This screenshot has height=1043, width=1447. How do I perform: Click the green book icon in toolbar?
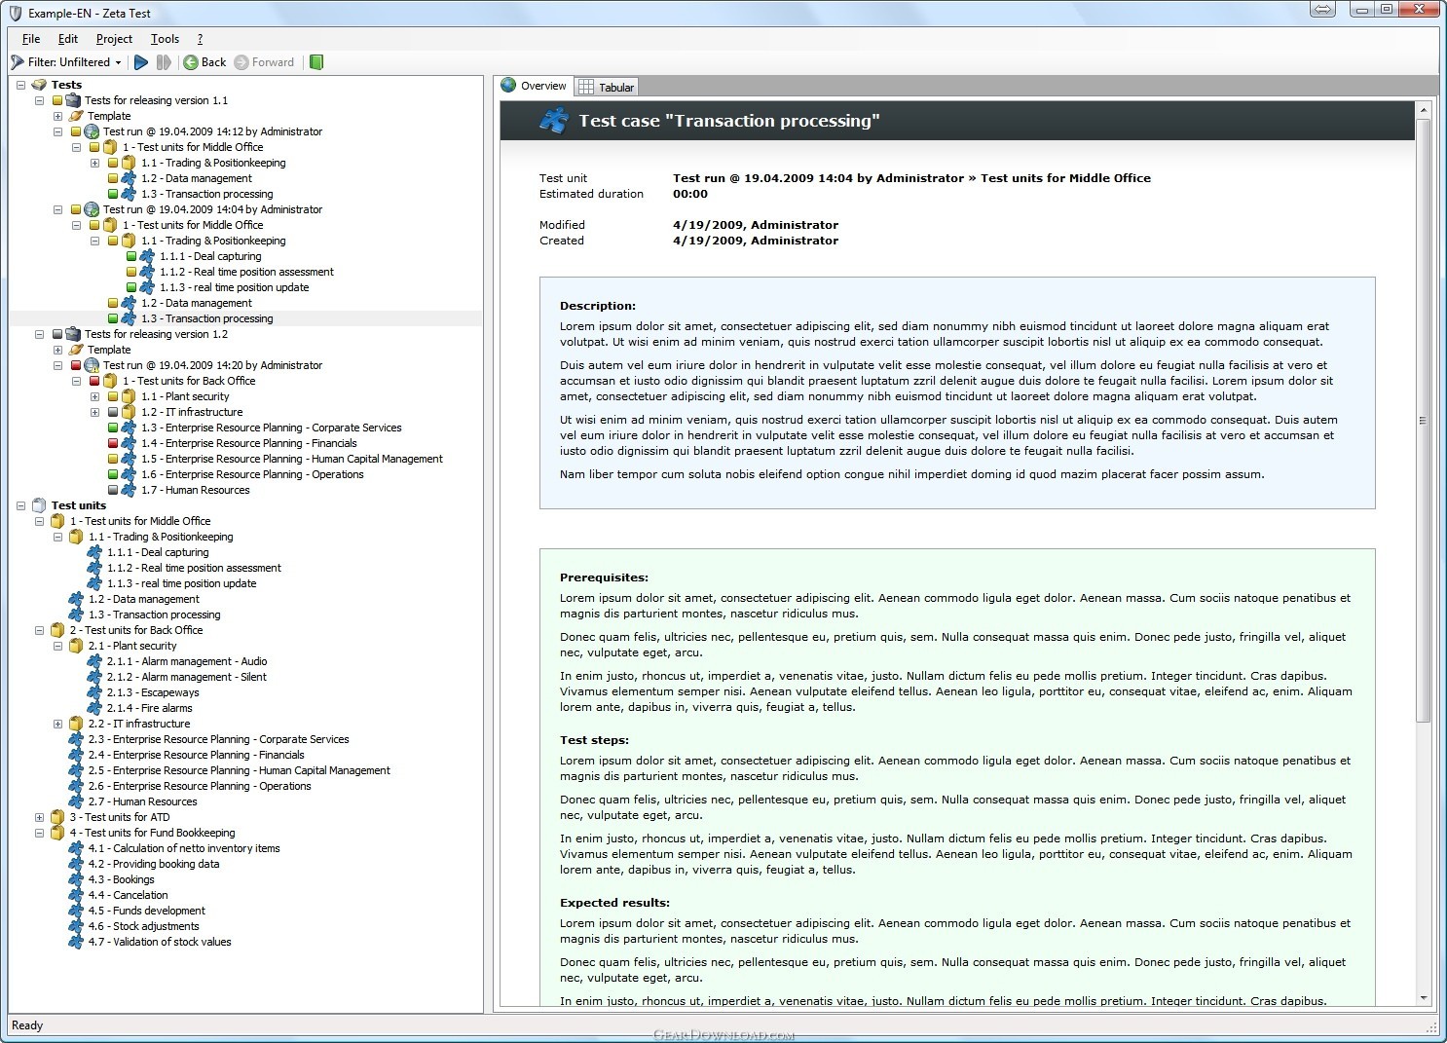pyautogui.click(x=316, y=62)
